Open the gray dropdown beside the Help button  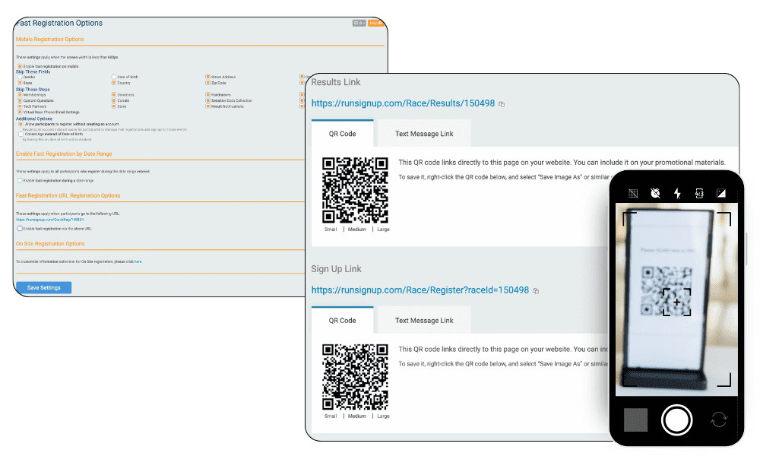coord(359,23)
